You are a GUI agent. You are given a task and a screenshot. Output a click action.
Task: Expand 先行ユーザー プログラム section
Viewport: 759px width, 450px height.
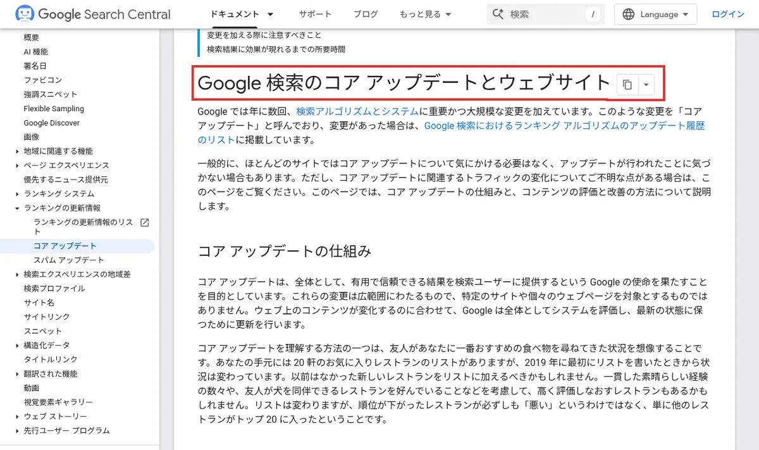16,430
